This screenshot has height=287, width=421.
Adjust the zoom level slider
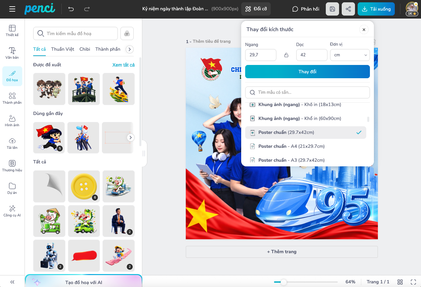[x=284, y=282]
